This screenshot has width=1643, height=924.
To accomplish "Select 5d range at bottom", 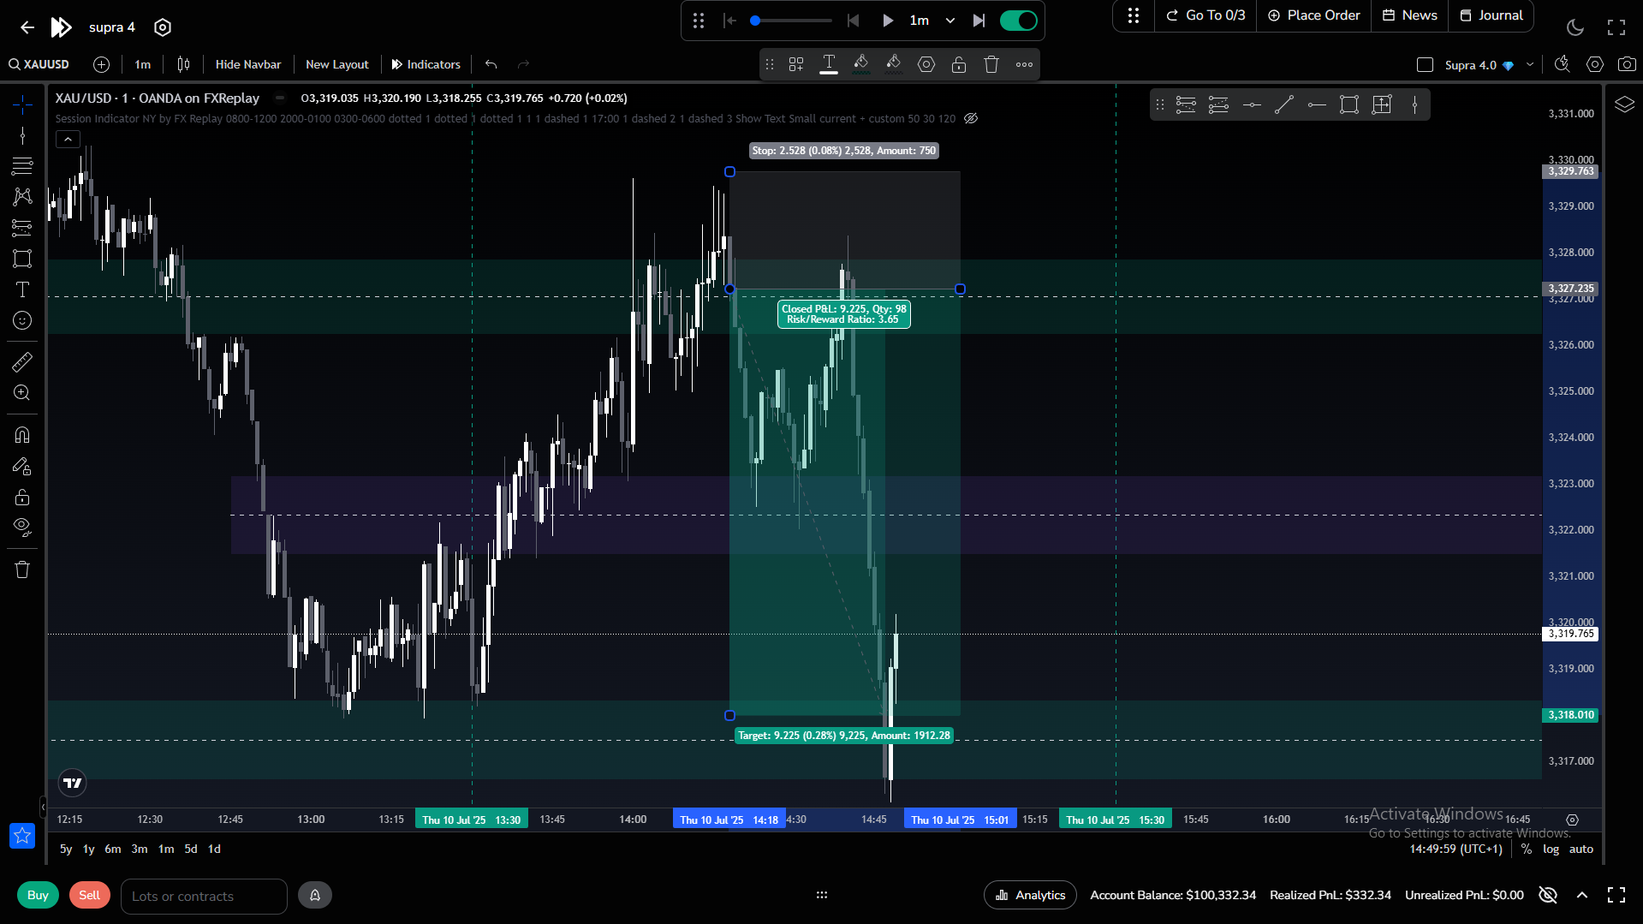I will tap(191, 849).
